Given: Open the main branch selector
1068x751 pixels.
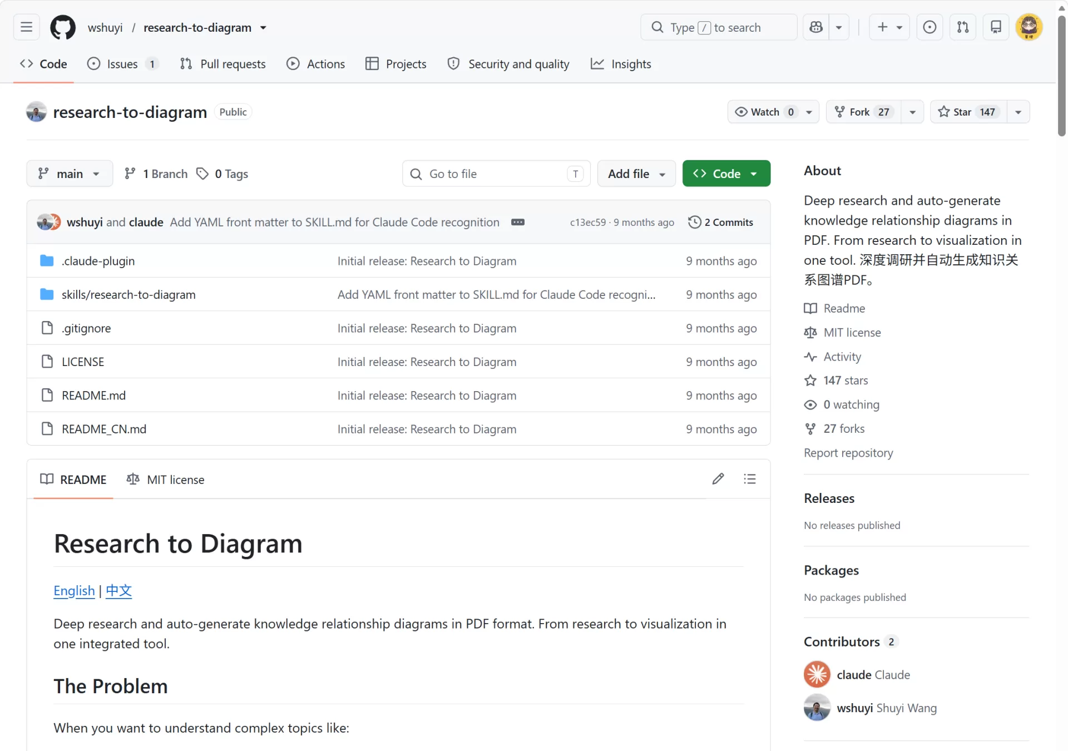Looking at the screenshot, I should click(69, 174).
